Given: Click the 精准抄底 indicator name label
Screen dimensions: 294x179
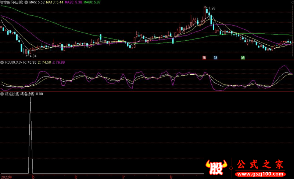Looking at the screenshot, I should tap(11, 94).
